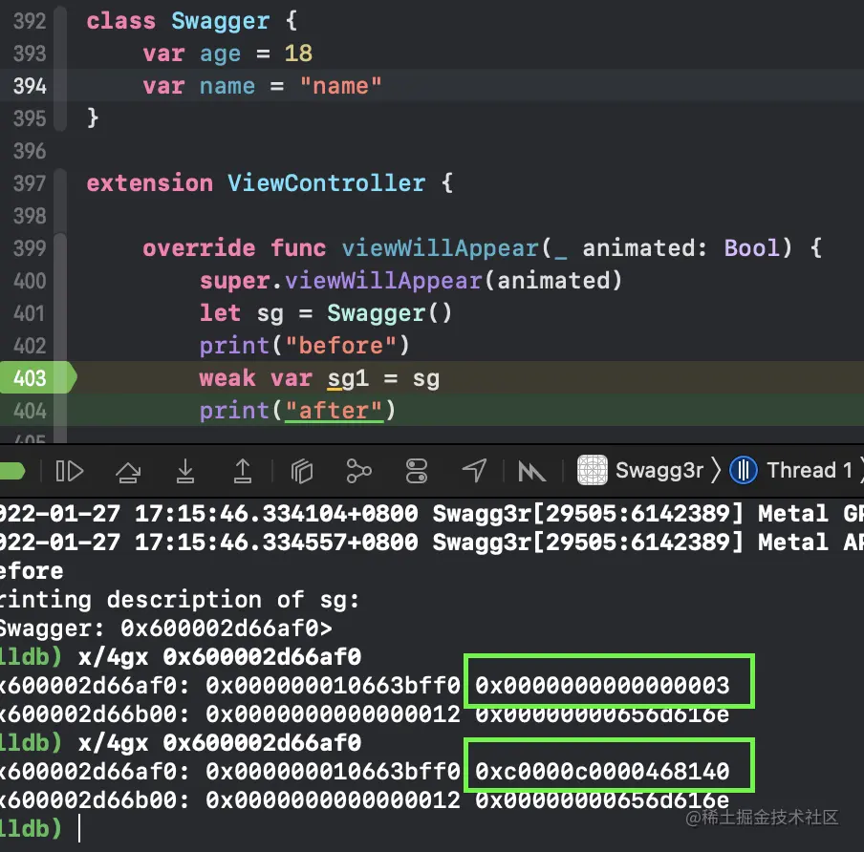Click the code folding ribbon beside line 393
Viewport: 864px width, 852px height.
60,53
